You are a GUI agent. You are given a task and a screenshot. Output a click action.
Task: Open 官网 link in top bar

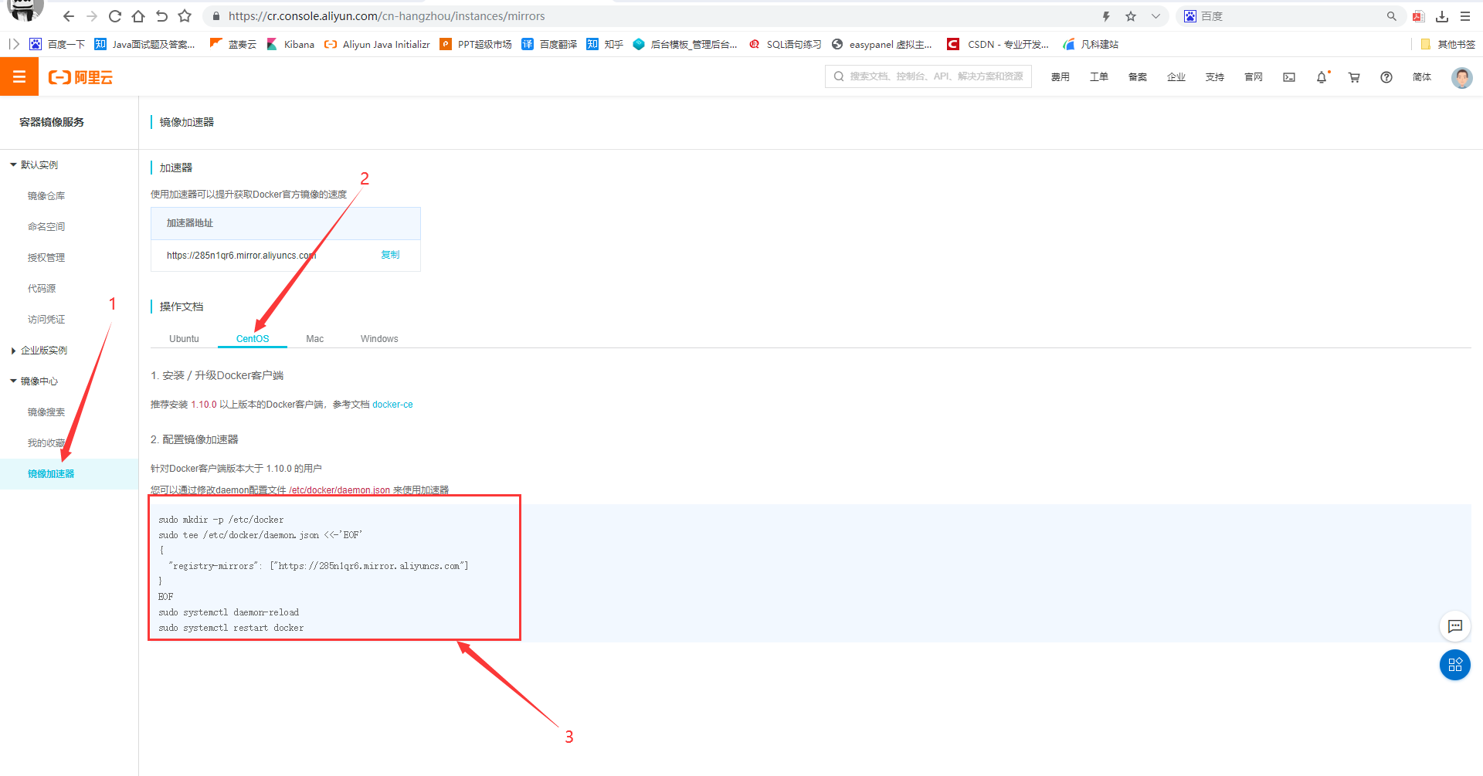click(1254, 77)
